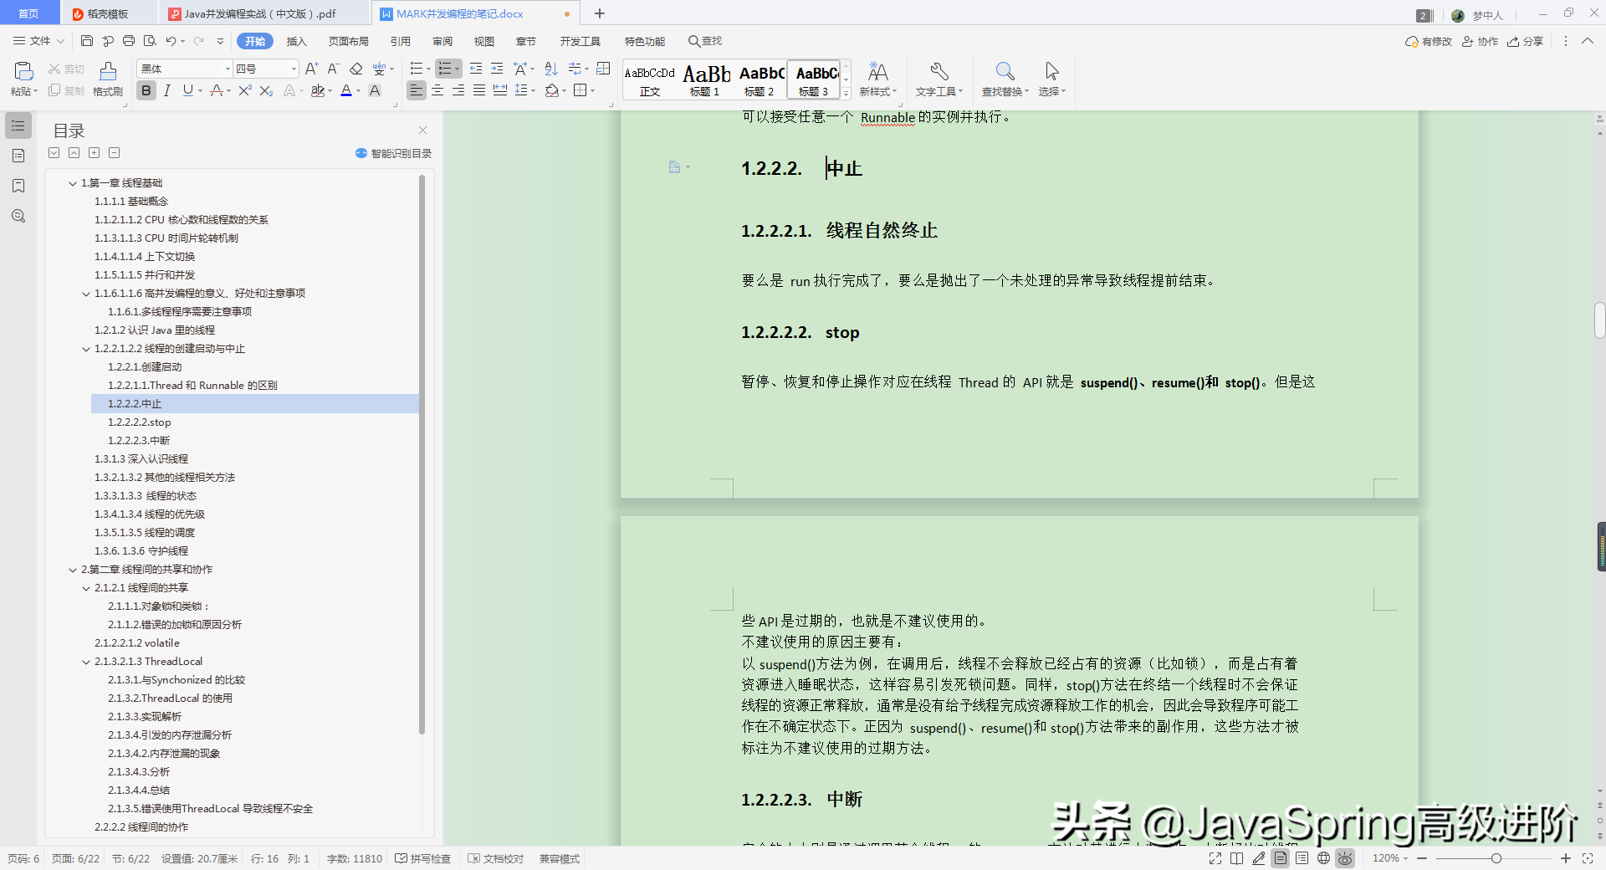The image size is (1606, 870).
Task: Open the 开发工具 ribbon tab
Action: pos(581,41)
